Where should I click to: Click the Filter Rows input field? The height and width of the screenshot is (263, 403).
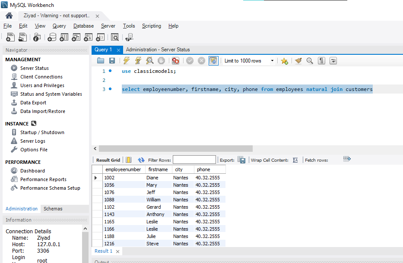click(194, 160)
